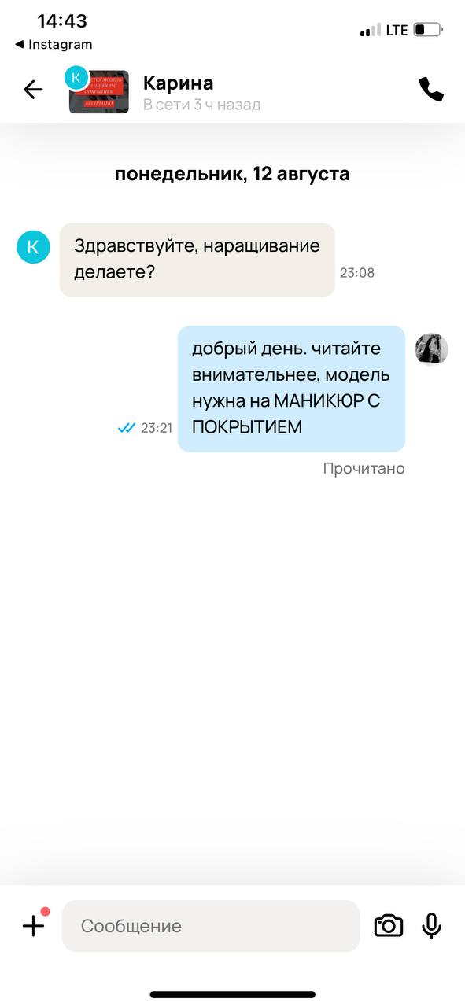
Task: Tap the back arrow in chat header
Action: tap(33, 90)
